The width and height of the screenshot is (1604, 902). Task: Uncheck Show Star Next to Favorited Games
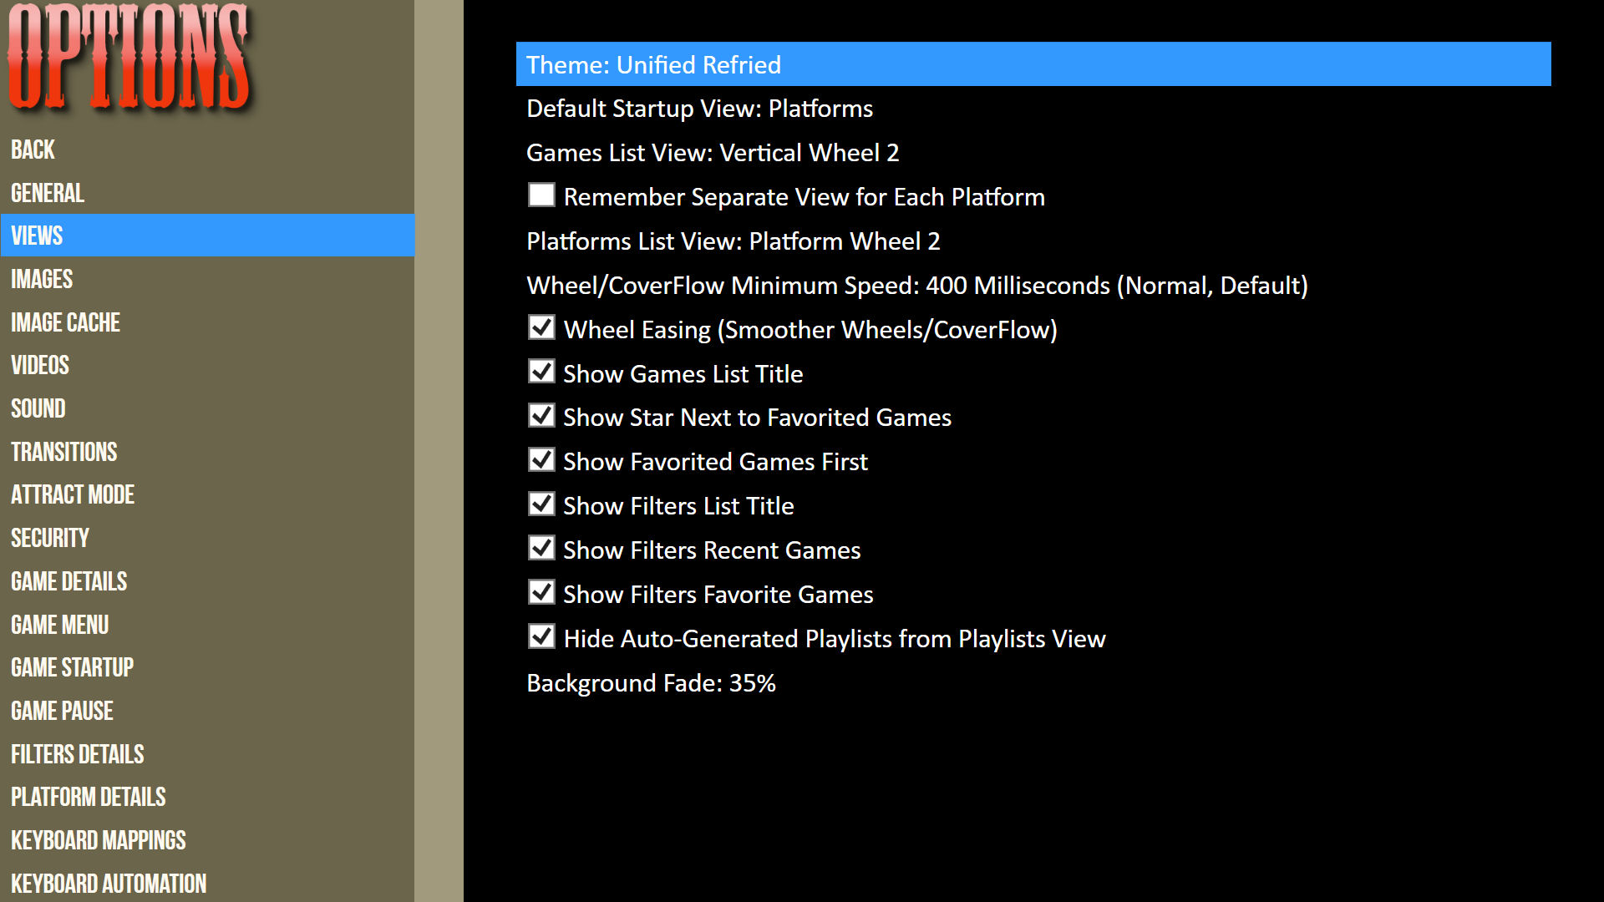(x=541, y=416)
